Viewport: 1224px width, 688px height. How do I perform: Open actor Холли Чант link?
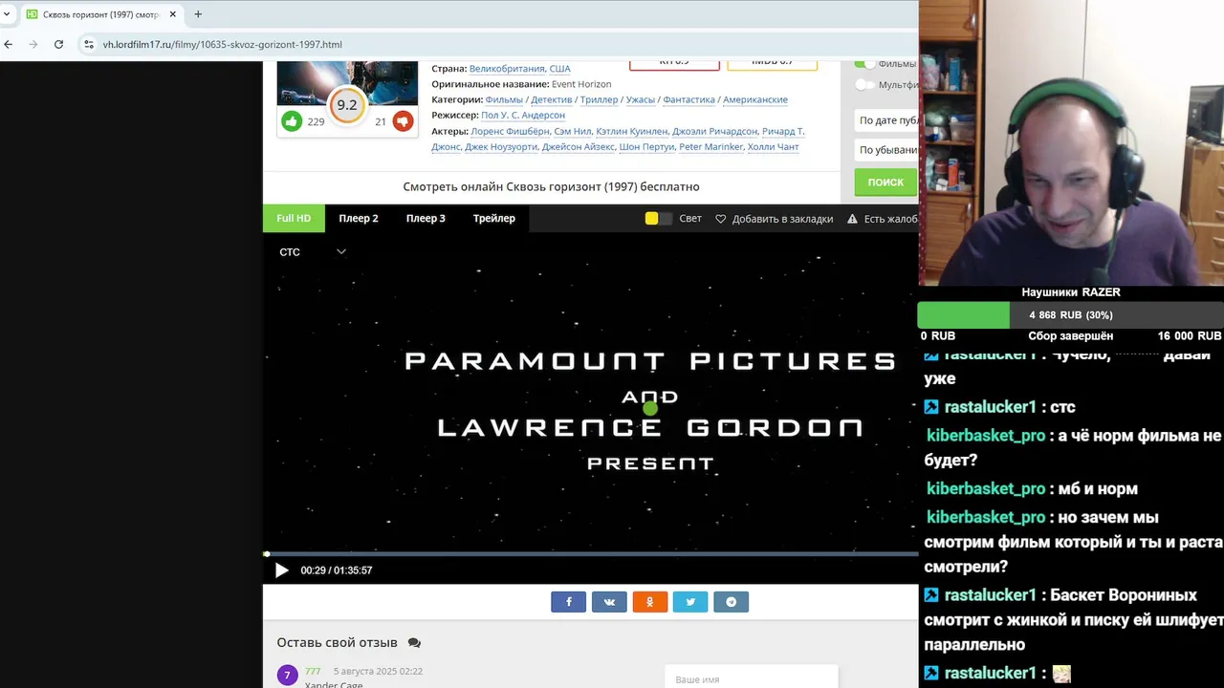pos(773,146)
